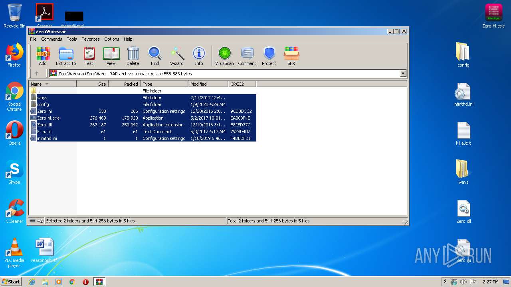511x287 pixels.
Task: Open Zero.dll desktop file
Action: tap(463, 211)
